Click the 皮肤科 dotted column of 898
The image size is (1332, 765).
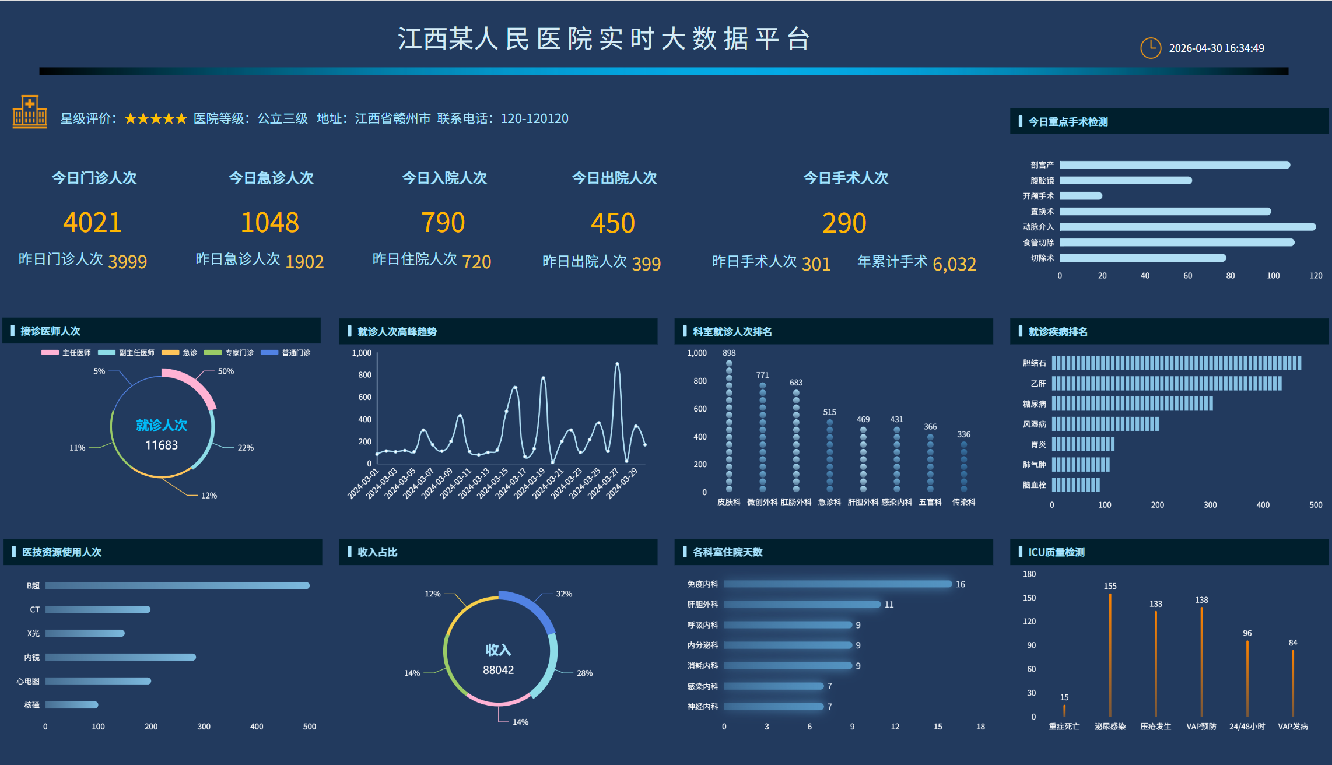729,426
